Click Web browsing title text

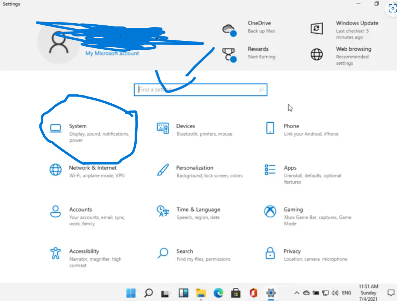point(354,49)
